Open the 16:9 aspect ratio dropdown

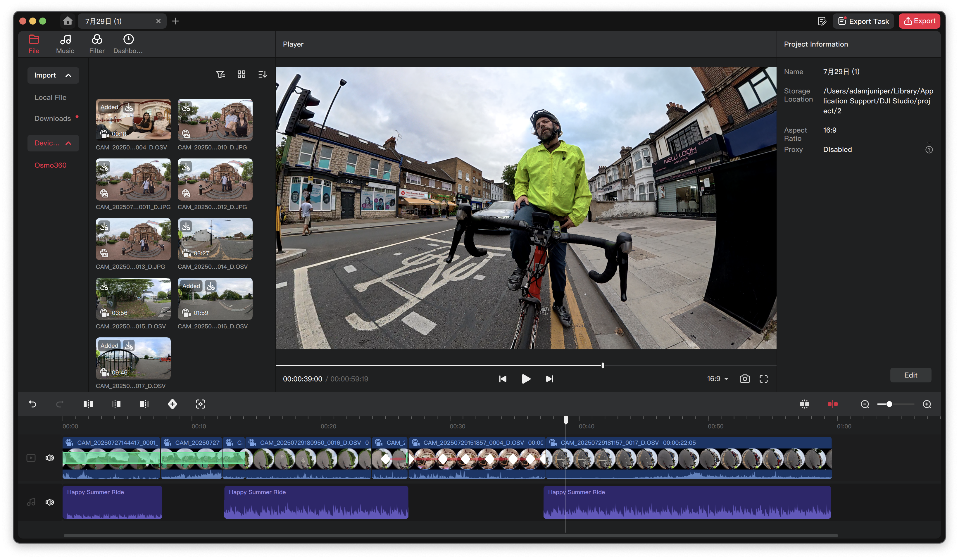coord(717,379)
